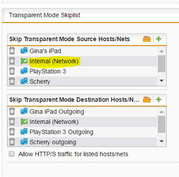179x177 pixels.
Task: Click up arrow of destination list scrollbar
Action: click(161, 112)
